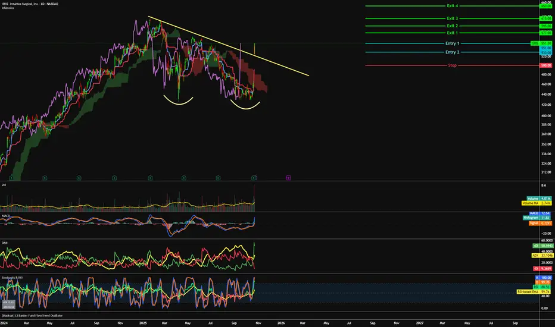Select the Vol indicator legend label
Viewport: 555px width, 327px height.
[x=4, y=185]
